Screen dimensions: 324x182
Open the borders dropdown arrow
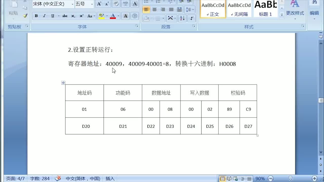point(163,18)
